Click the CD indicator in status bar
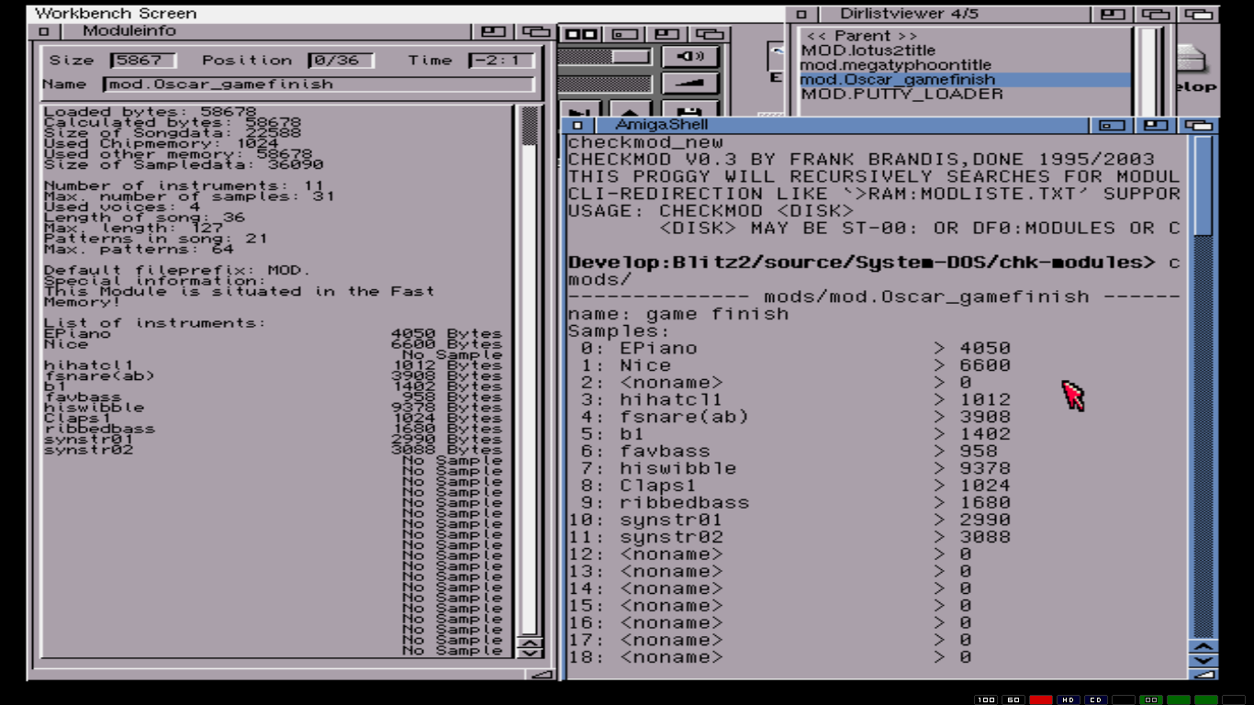 pos(1096,699)
